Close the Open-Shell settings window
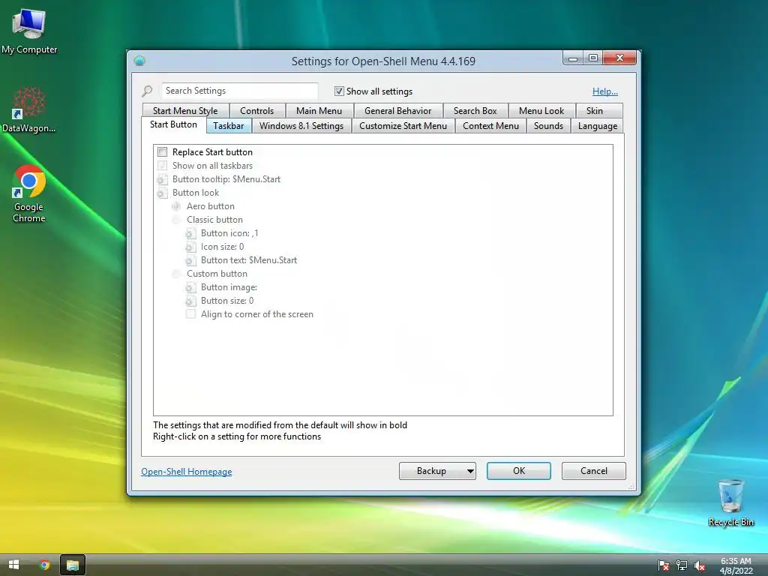This screenshot has width=768, height=576. coord(619,58)
